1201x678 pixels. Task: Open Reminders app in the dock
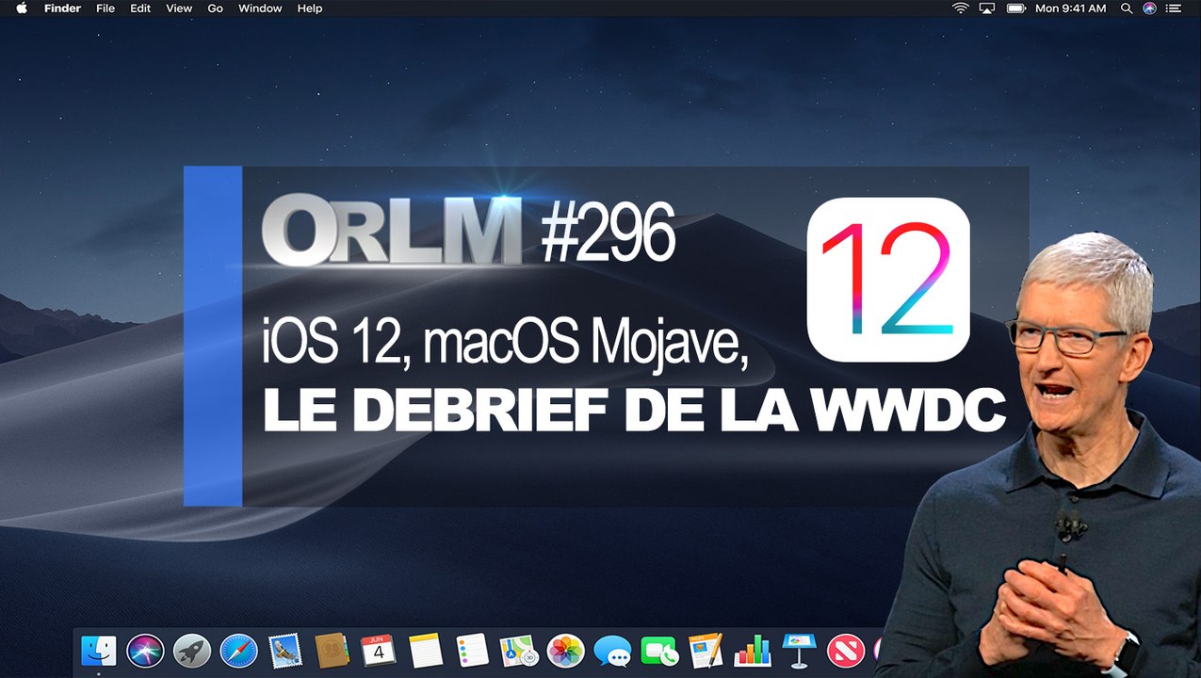[472, 650]
